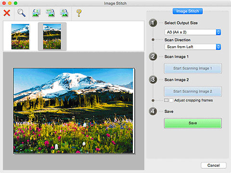Close the window with red button
Image resolution: width=231 pixels, height=173 pixels.
click(4, 3)
